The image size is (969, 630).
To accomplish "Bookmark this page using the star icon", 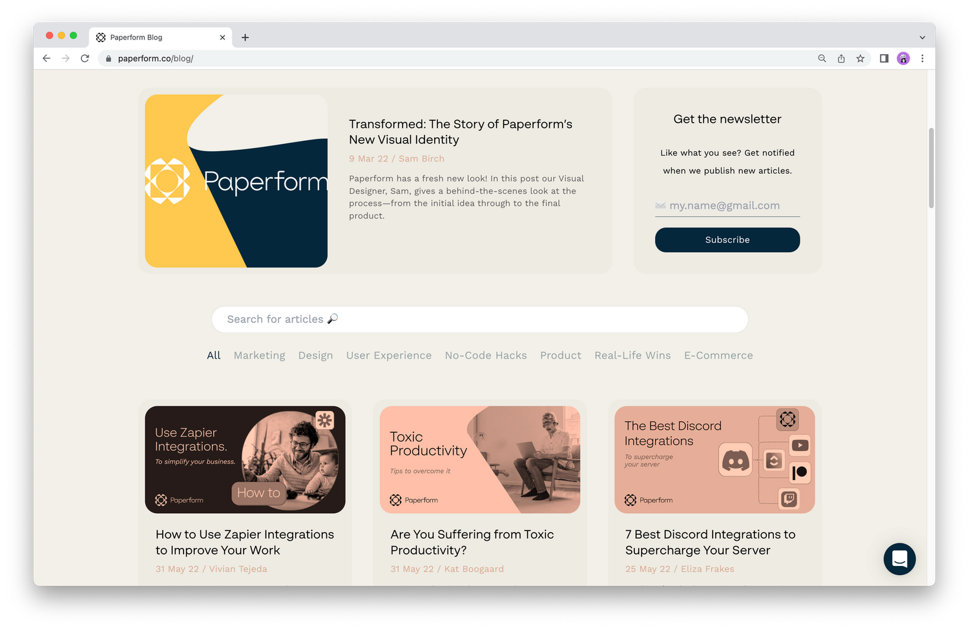I will (x=860, y=58).
